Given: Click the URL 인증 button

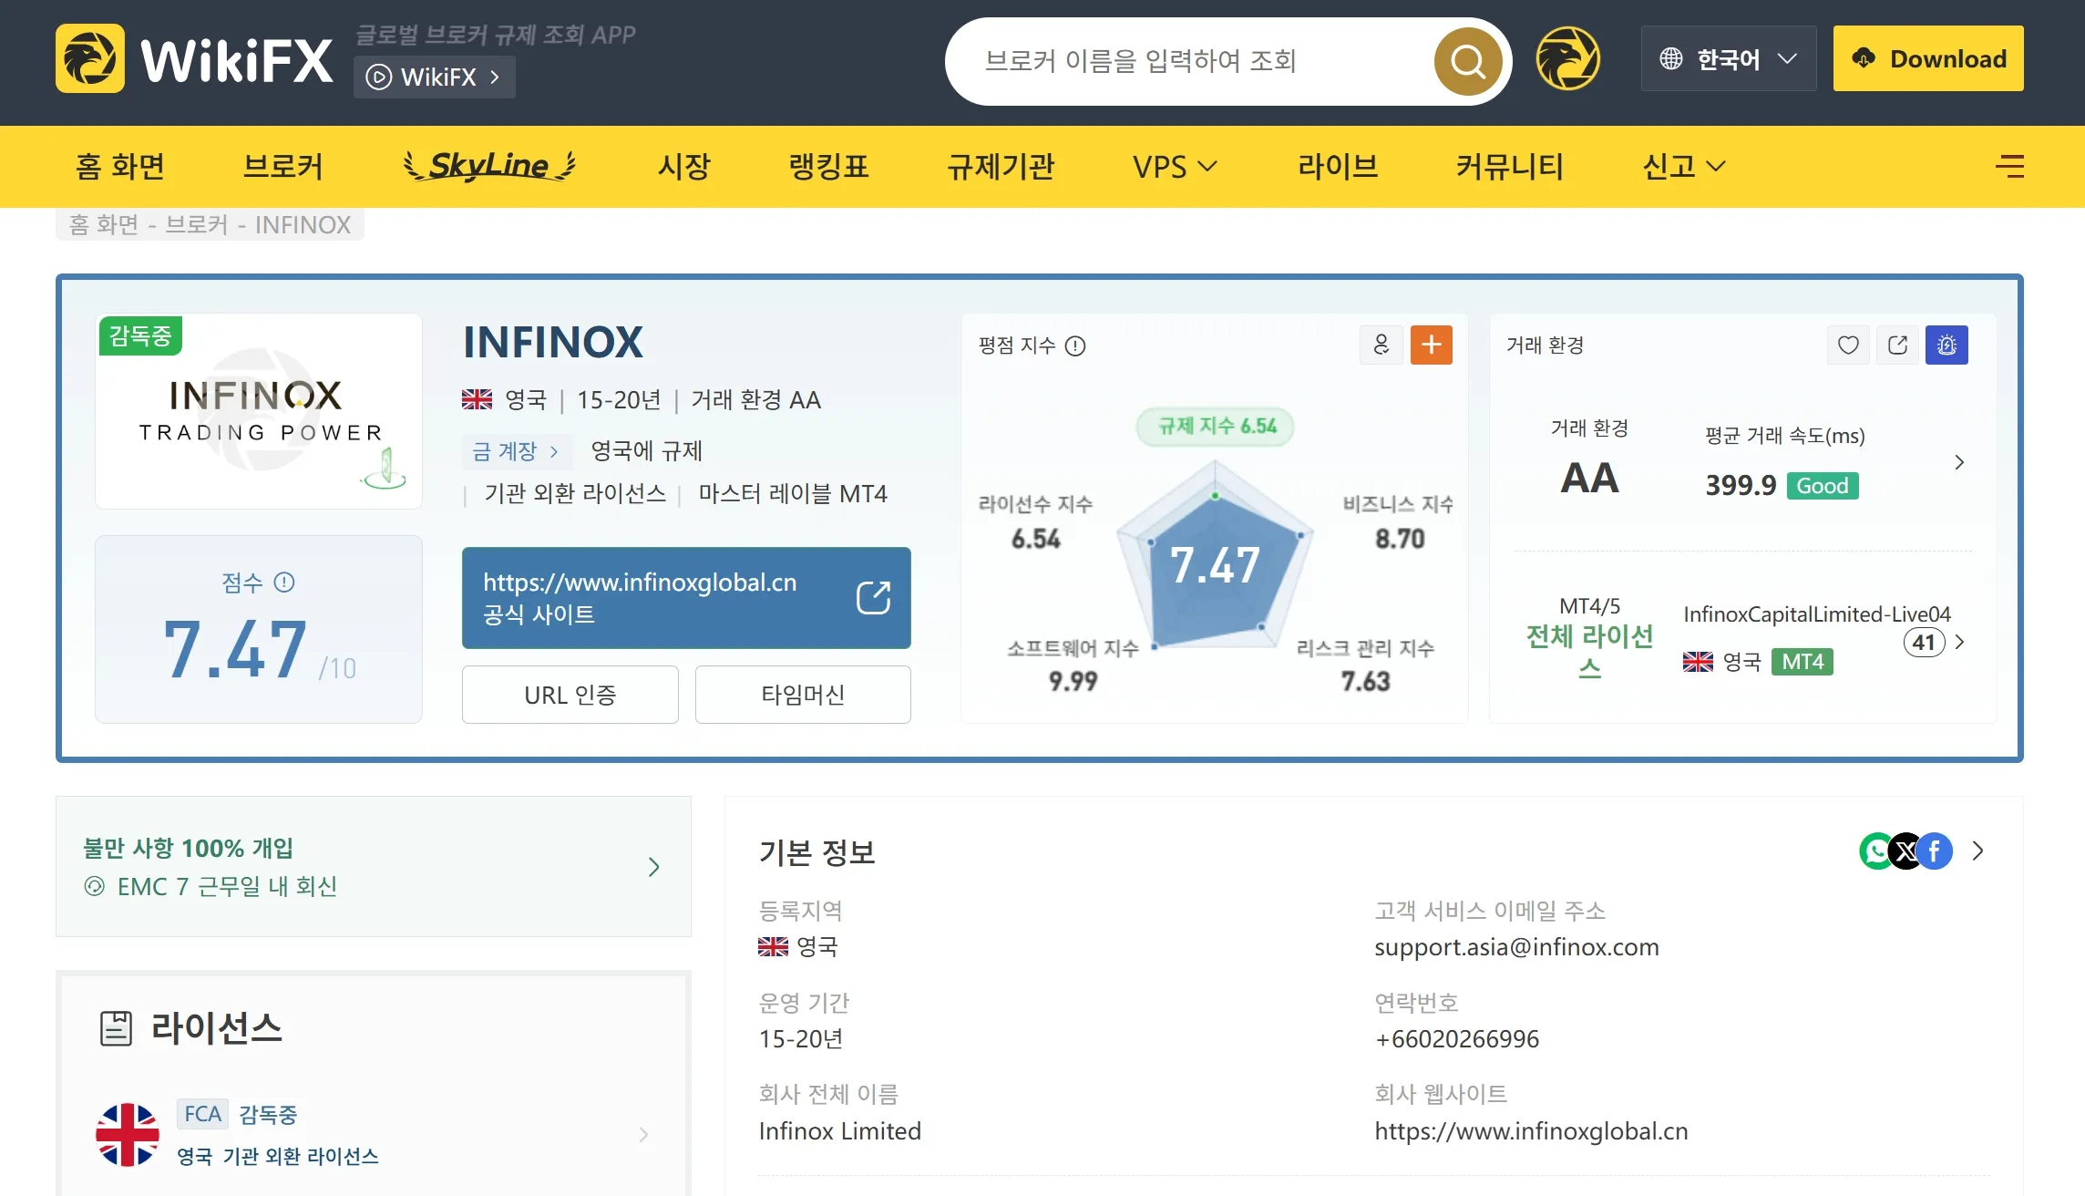Looking at the screenshot, I should (570, 695).
